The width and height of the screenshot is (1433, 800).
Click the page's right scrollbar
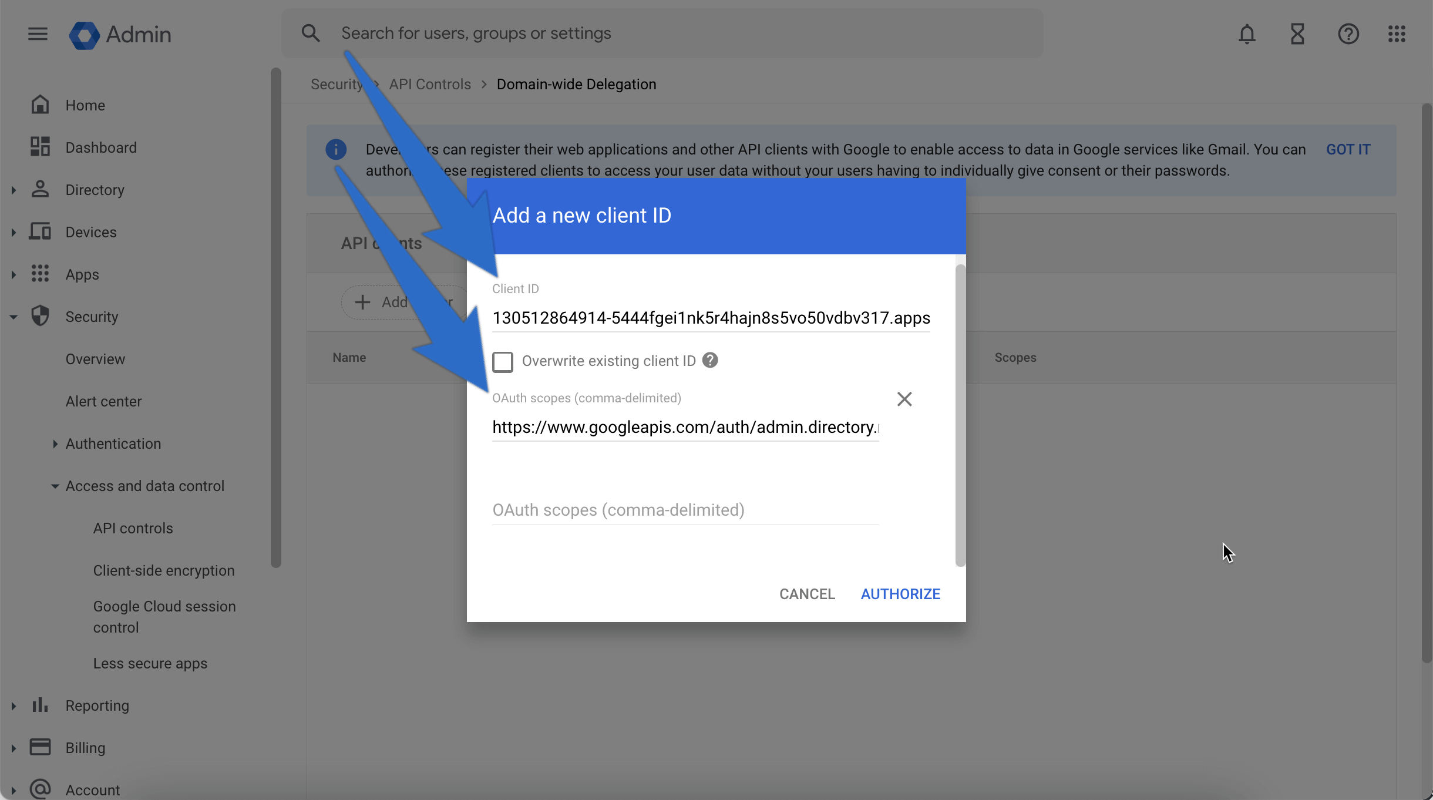pyautogui.click(x=1427, y=383)
